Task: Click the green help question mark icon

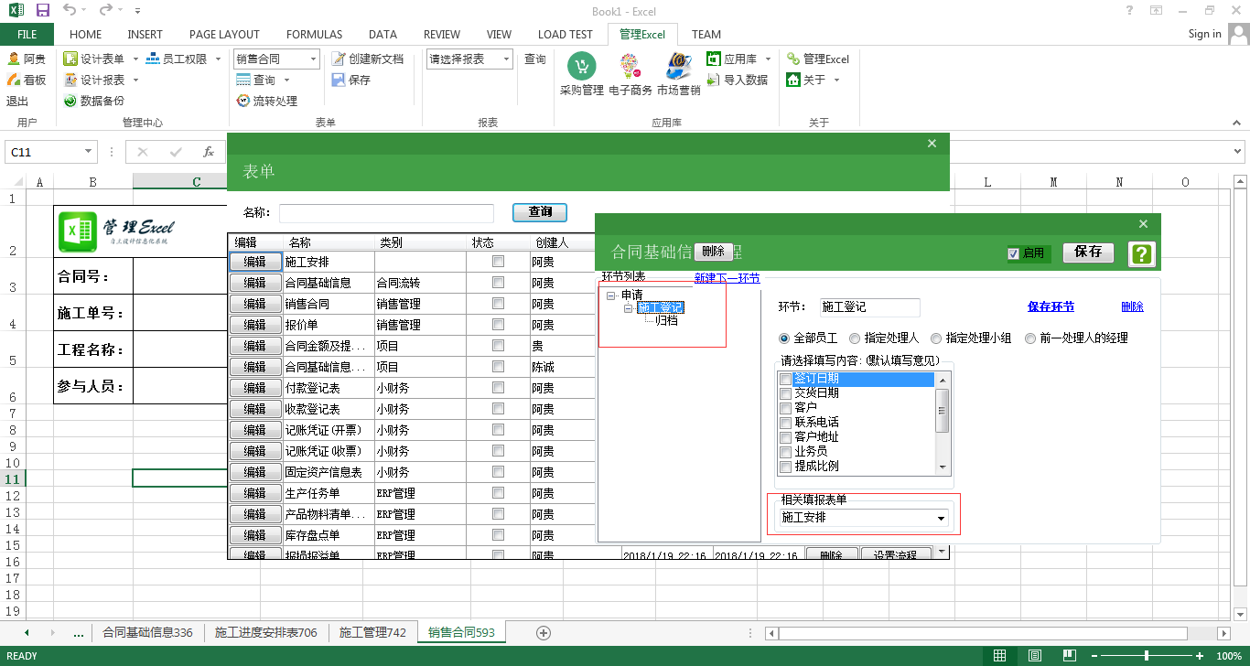Action: pyautogui.click(x=1142, y=254)
